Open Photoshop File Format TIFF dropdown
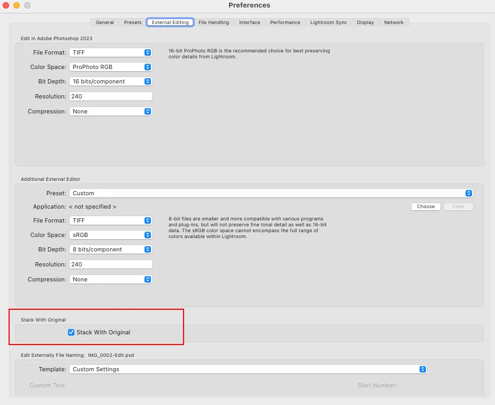495x405 pixels. pyautogui.click(x=110, y=52)
